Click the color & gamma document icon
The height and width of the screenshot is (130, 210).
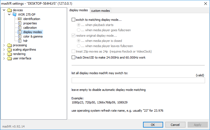(20, 36)
